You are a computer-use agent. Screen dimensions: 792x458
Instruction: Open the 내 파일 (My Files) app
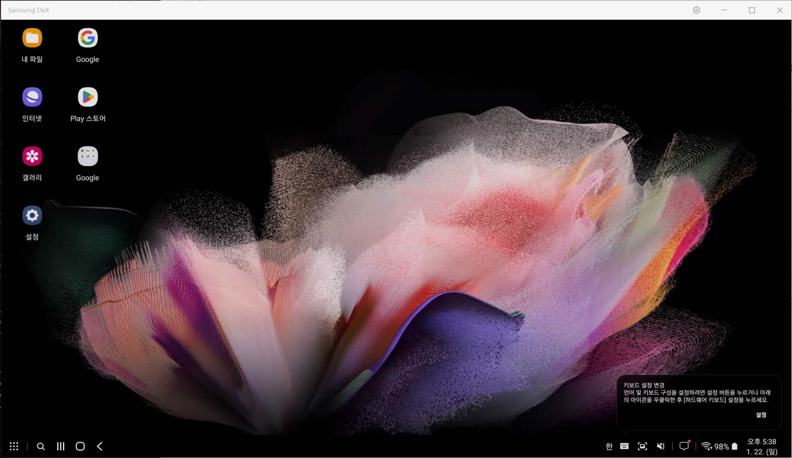coord(32,38)
